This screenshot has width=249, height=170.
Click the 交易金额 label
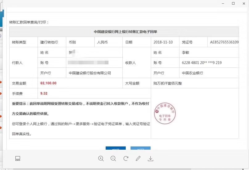point(19,83)
